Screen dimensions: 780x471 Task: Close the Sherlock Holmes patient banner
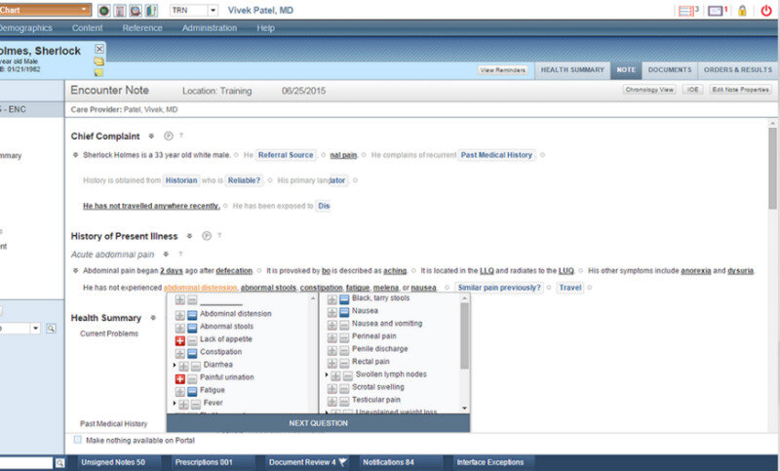coord(99,48)
